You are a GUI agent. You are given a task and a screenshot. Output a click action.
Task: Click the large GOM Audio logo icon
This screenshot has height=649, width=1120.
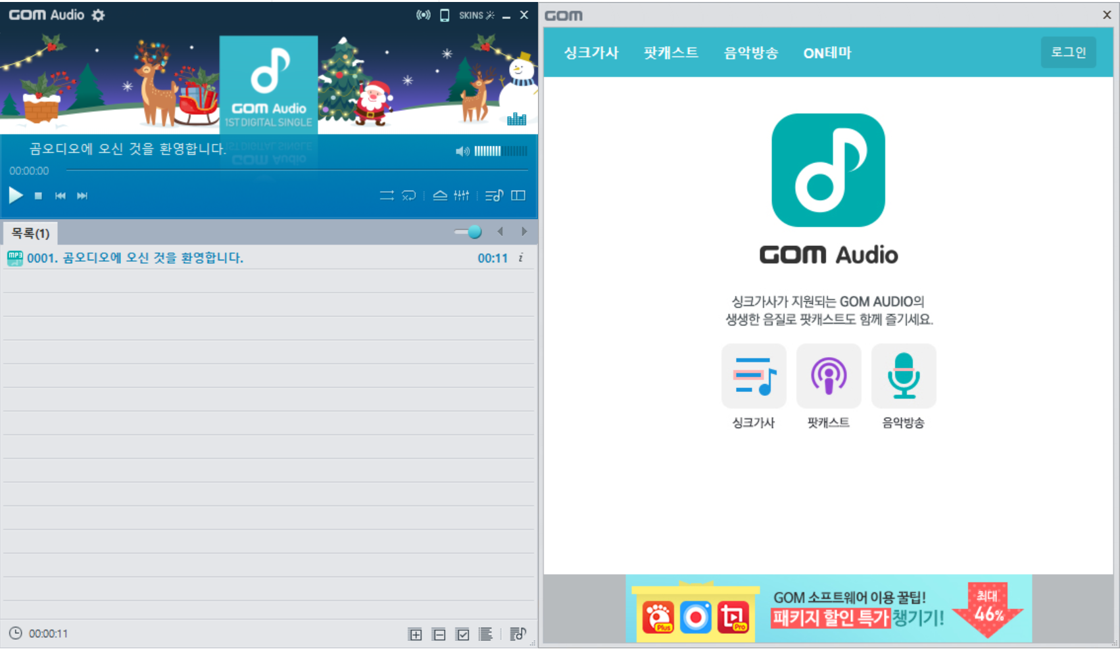click(x=828, y=170)
